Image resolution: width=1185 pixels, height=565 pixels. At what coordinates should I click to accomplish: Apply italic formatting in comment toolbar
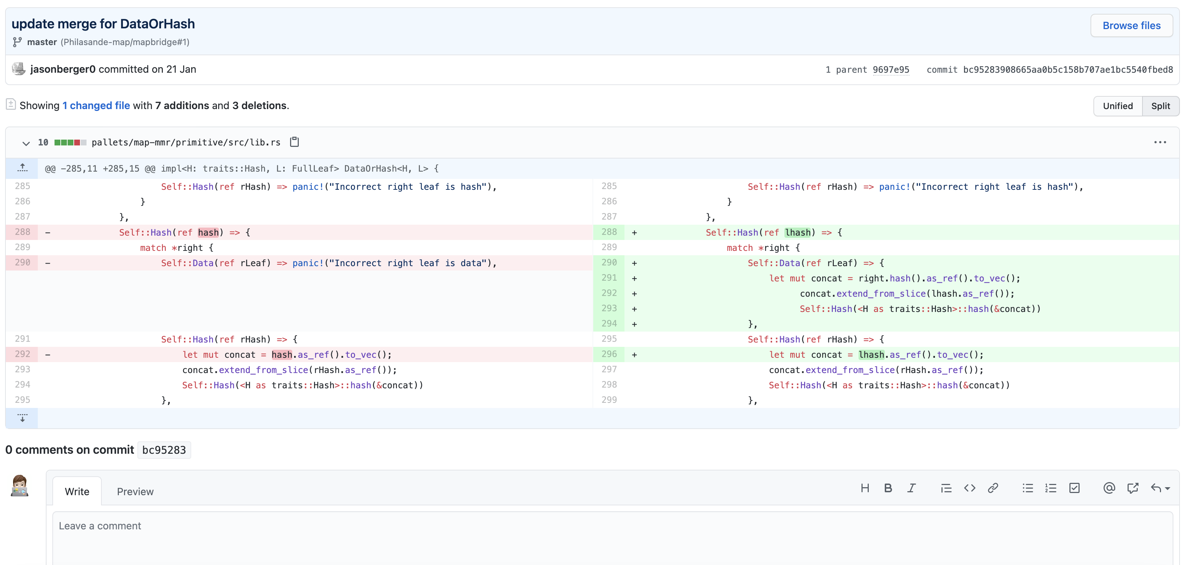(x=911, y=488)
